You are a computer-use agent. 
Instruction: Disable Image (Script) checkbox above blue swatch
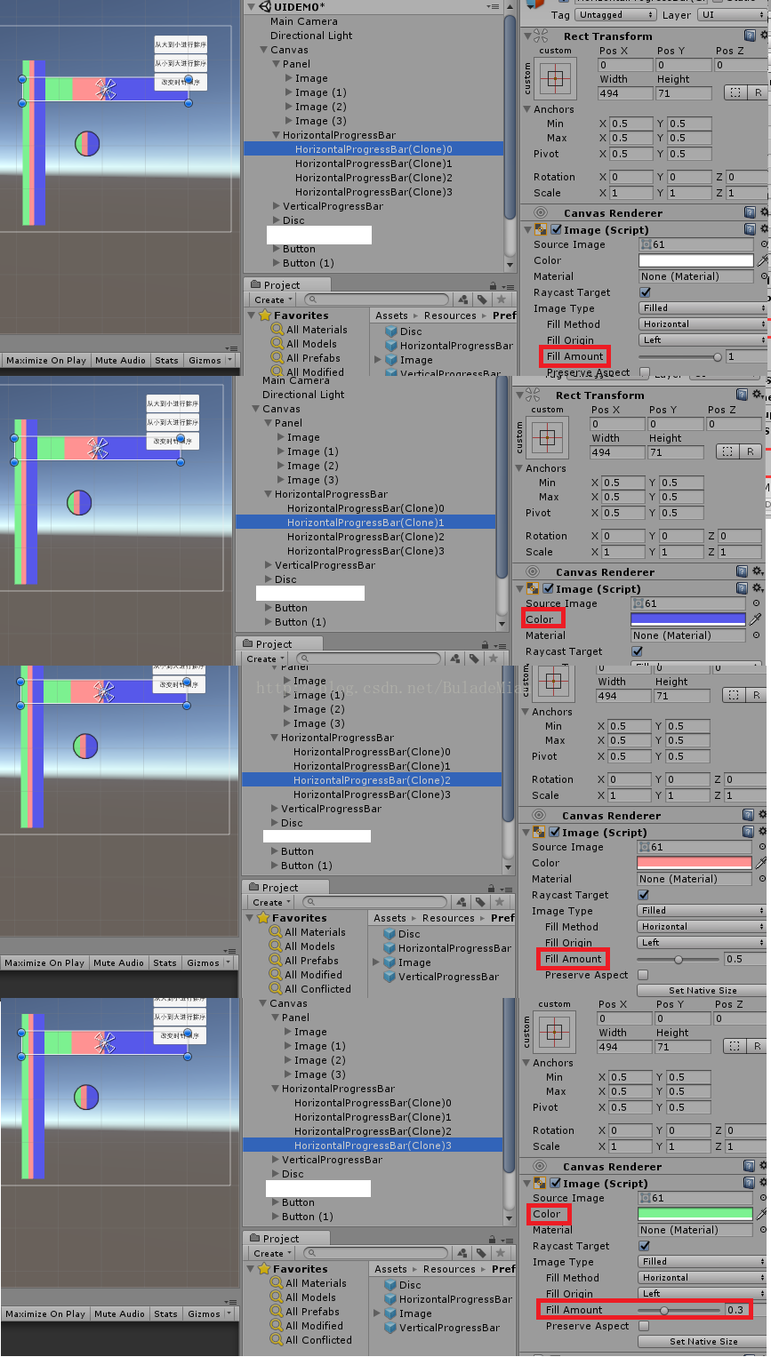(548, 589)
